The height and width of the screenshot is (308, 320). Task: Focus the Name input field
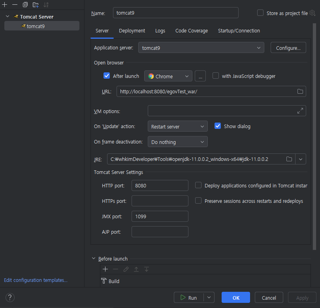click(176, 13)
